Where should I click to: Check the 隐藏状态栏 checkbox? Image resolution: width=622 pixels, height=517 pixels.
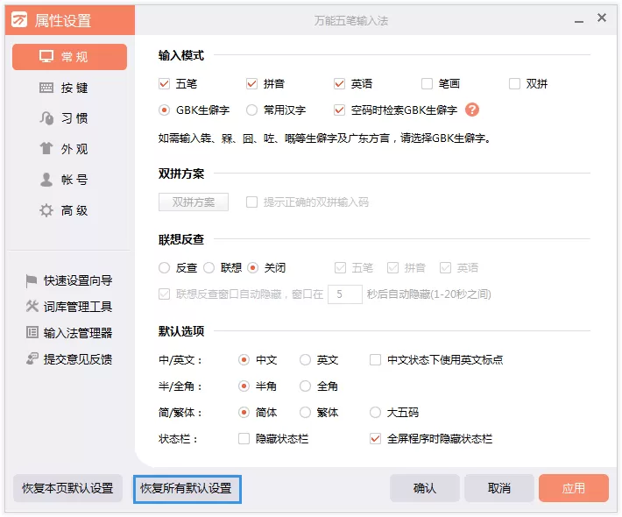244,438
